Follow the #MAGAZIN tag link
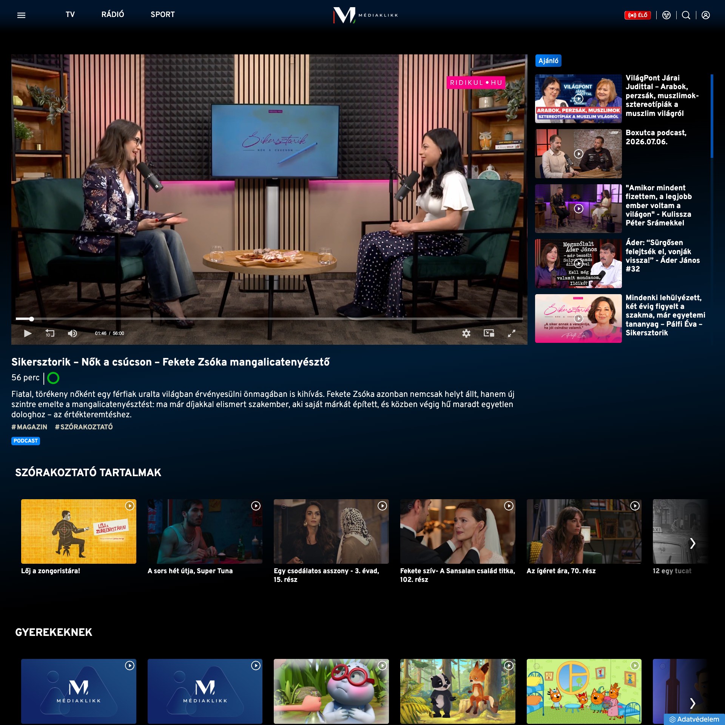Screen dimensions: 725x725 click(x=29, y=427)
